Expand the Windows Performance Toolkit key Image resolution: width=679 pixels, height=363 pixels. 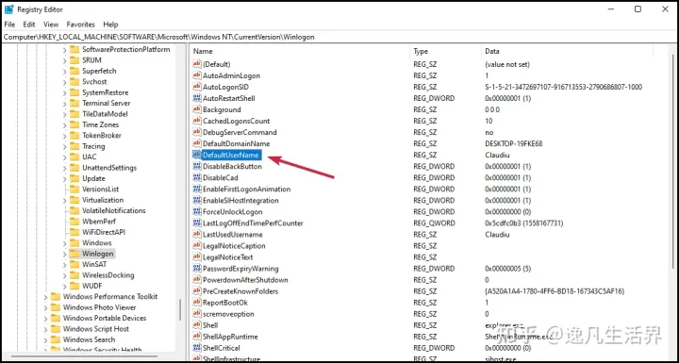[x=45, y=297]
